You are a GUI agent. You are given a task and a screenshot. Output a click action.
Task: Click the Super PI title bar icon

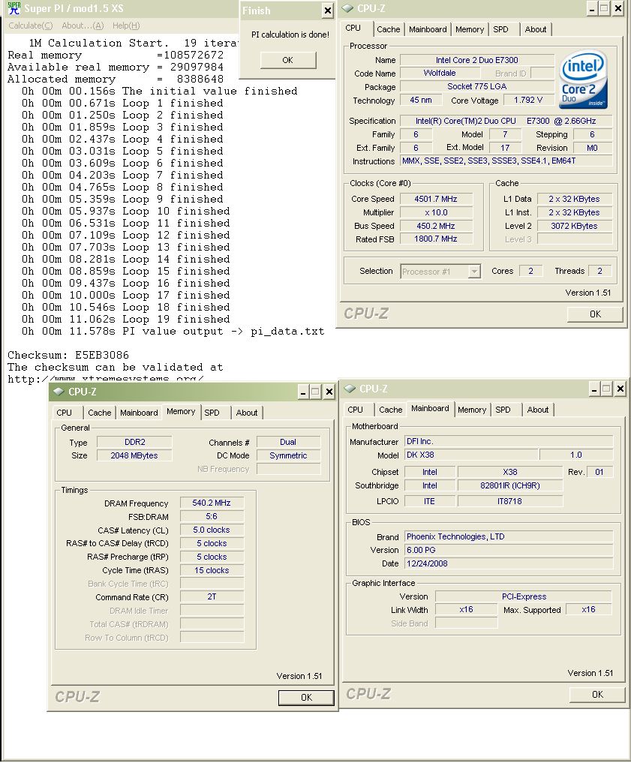click(14, 8)
